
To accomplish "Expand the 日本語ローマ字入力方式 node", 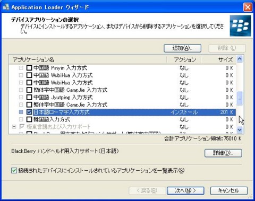I will pos(21,112).
